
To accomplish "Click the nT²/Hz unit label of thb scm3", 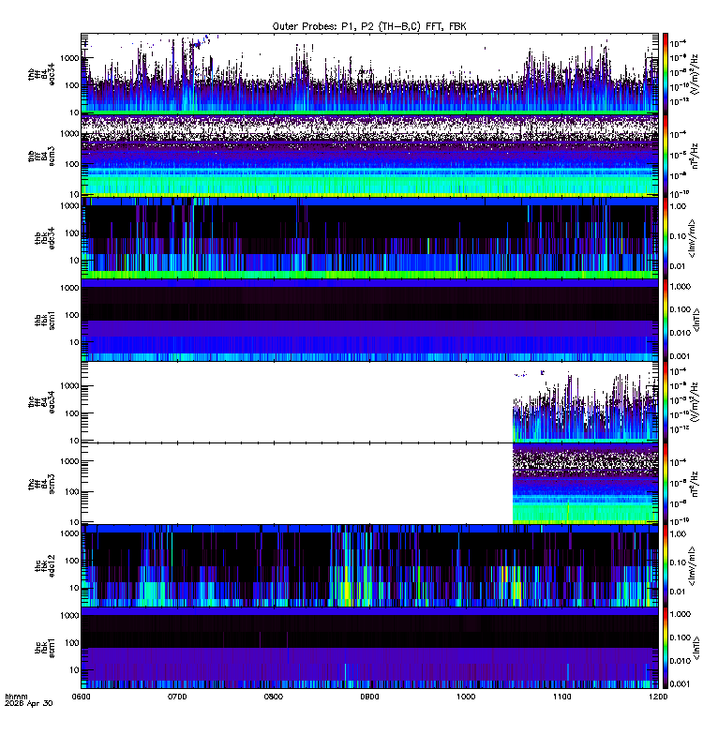I will click(696, 156).
